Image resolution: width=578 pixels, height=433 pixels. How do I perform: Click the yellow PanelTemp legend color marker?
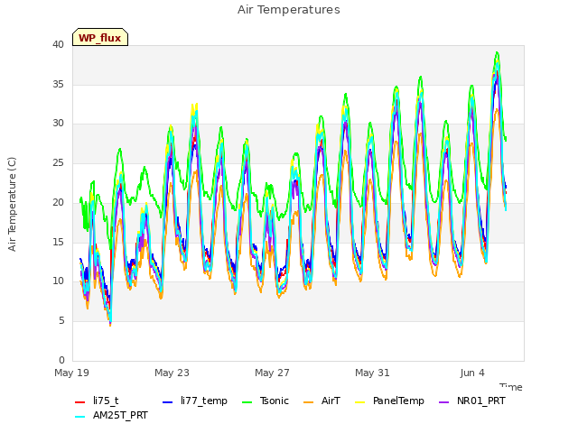359,402
